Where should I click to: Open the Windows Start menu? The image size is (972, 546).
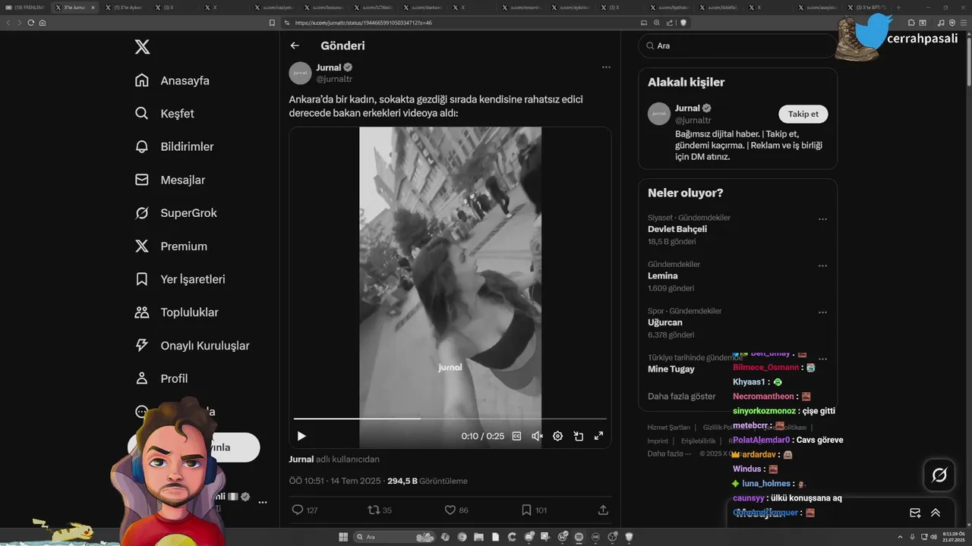[343, 537]
